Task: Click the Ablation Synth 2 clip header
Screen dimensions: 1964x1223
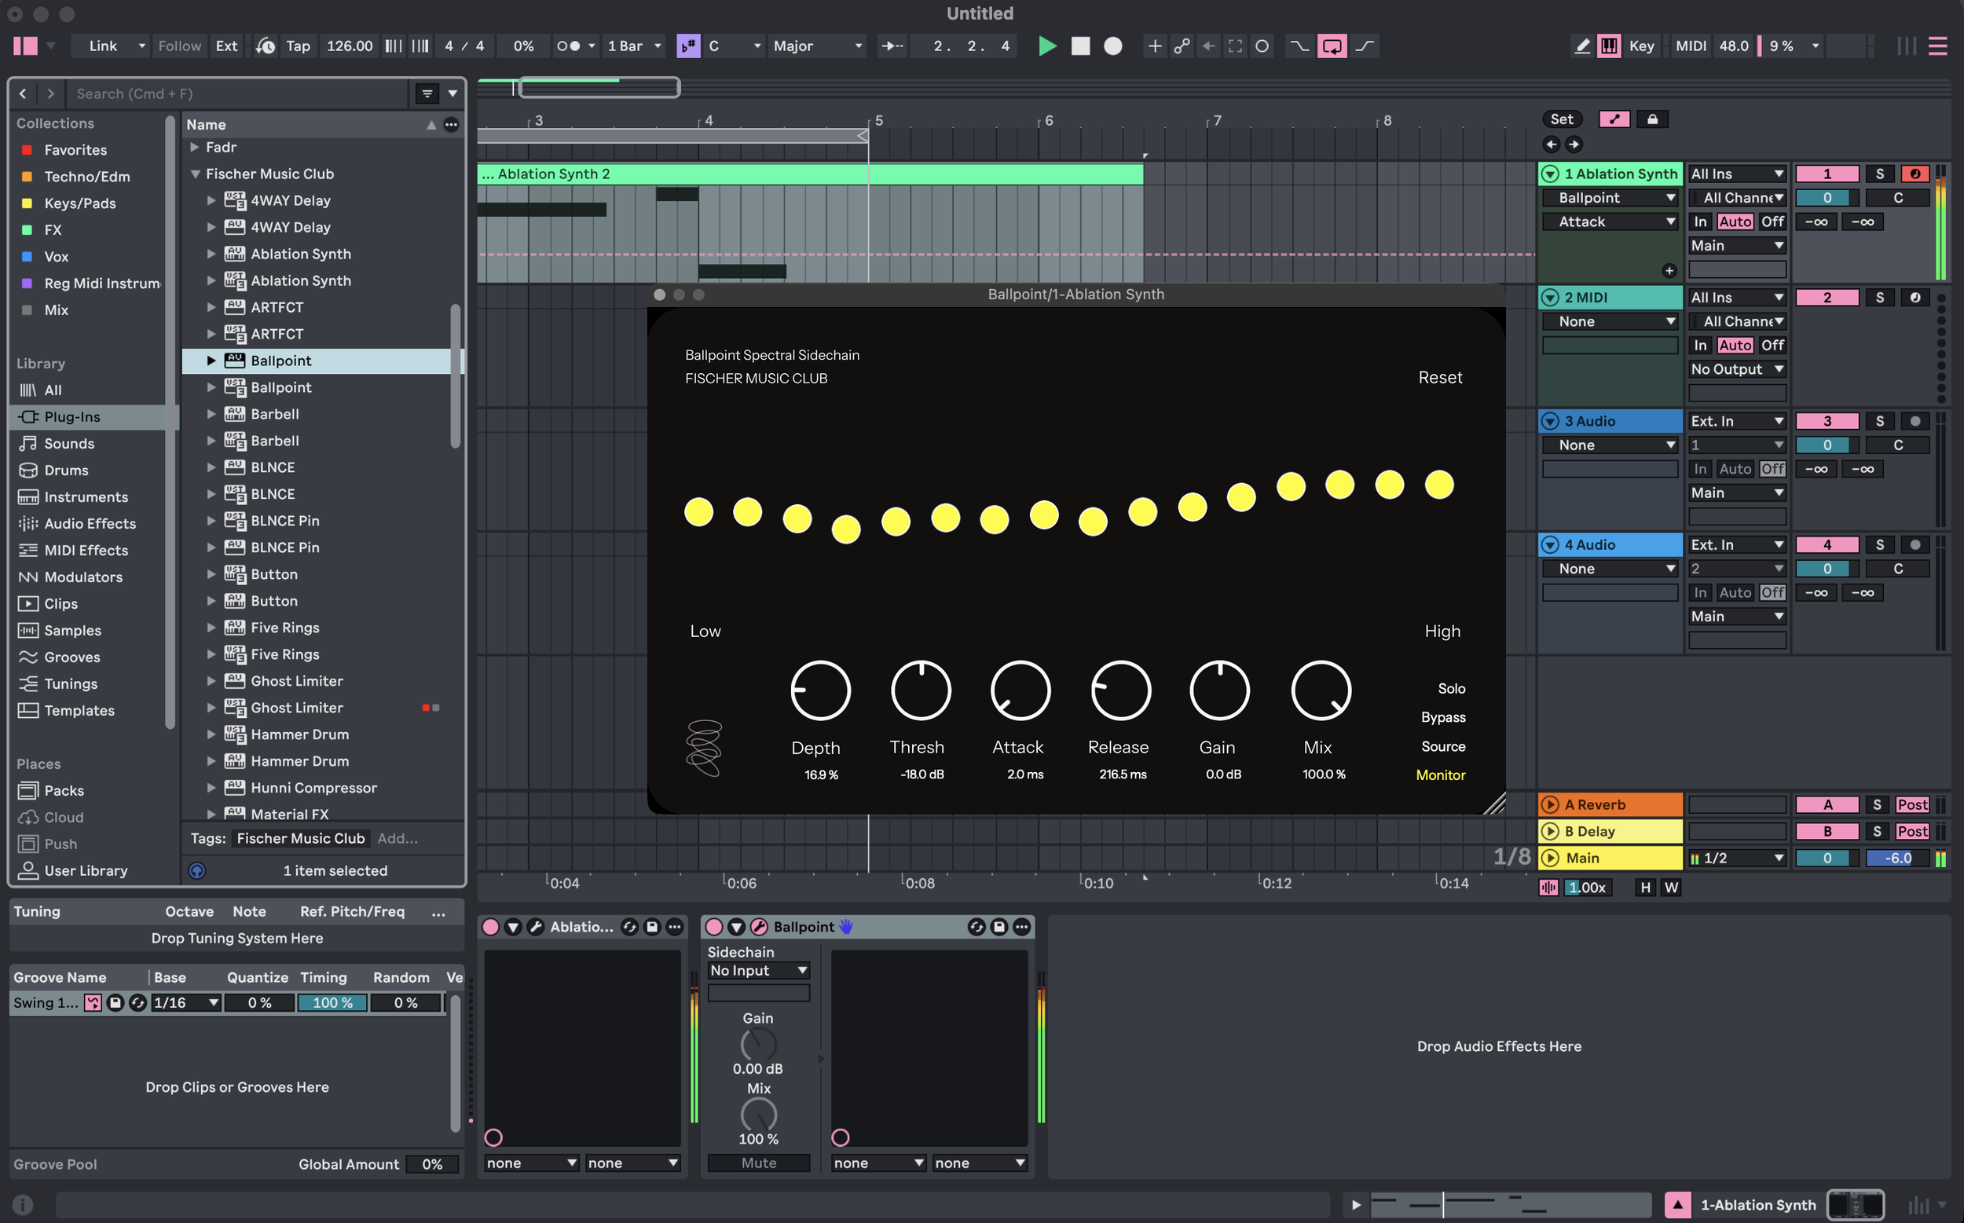Action: [810, 174]
